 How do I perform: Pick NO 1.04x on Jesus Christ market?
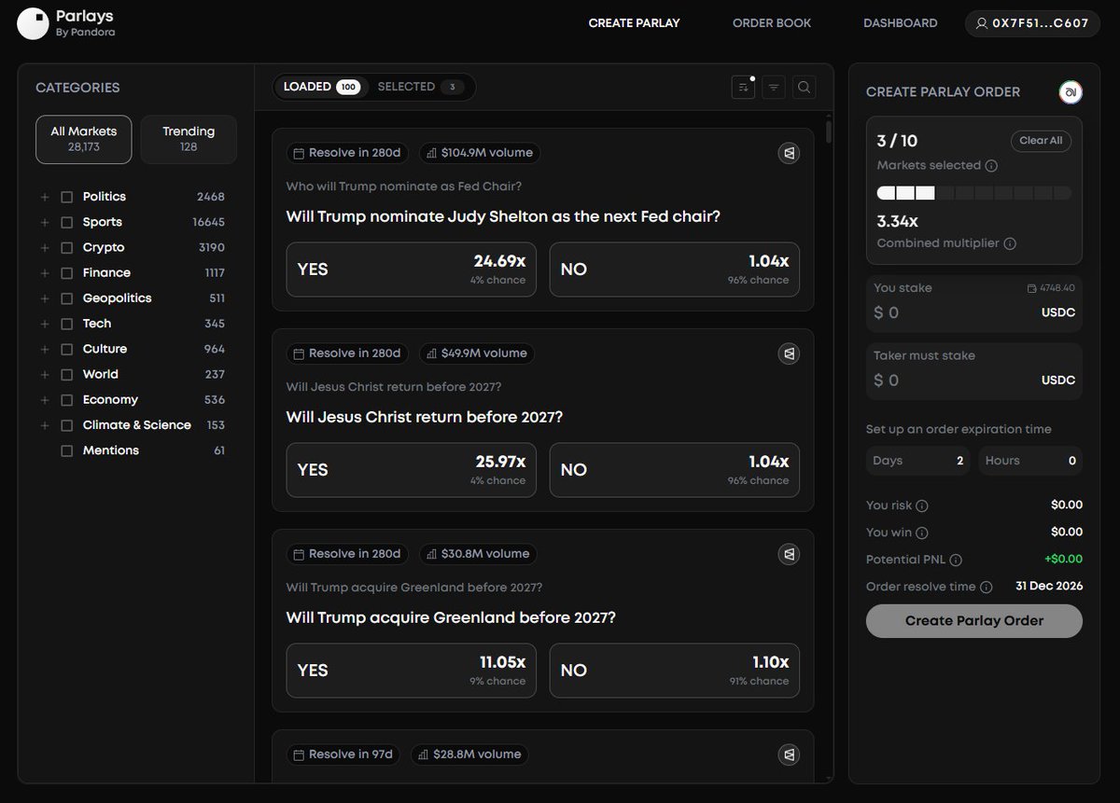click(674, 470)
